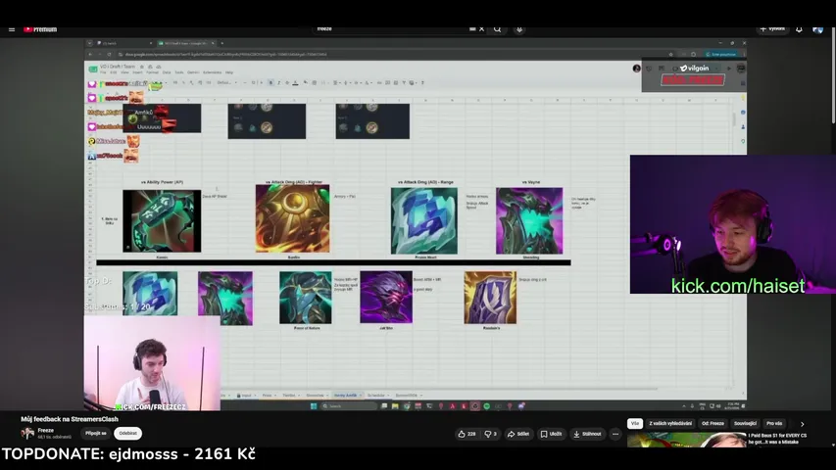Viewport: 836px width, 470px height.
Task: Open the account avatar menu
Action: [x=818, y=29]
